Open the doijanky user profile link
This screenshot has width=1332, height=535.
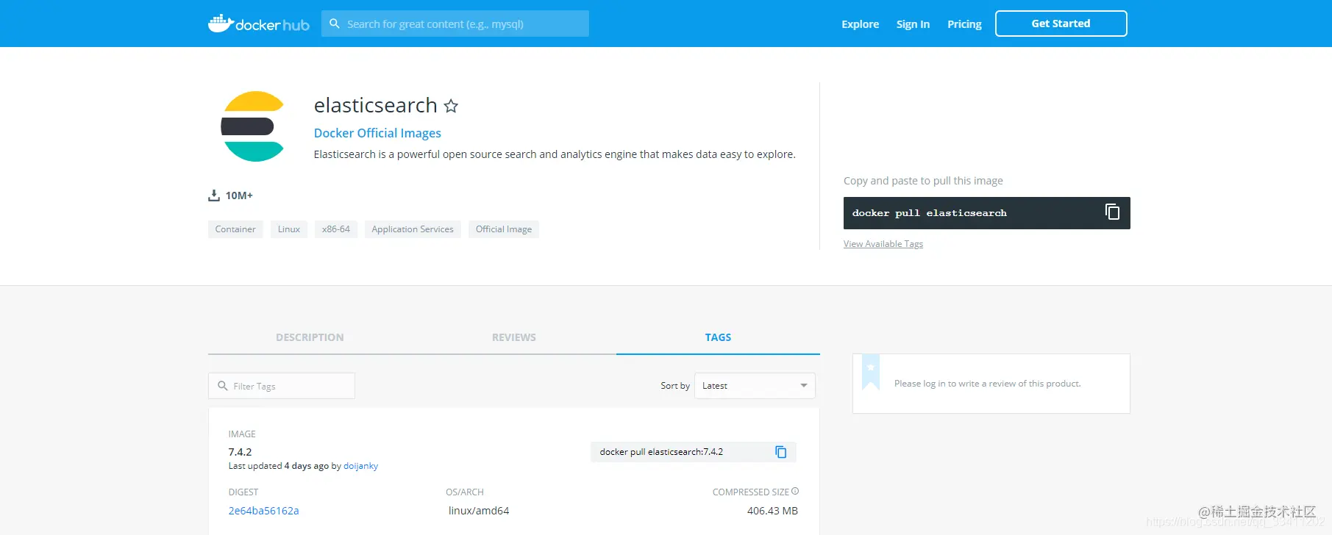360,466
